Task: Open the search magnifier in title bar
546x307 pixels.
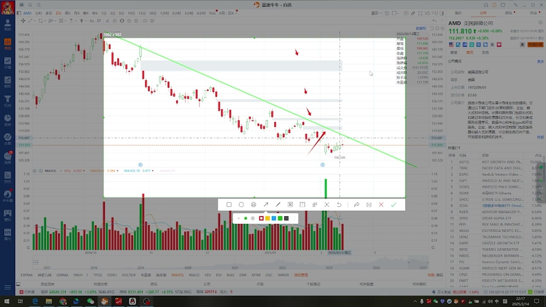Action: pos(39,5)
